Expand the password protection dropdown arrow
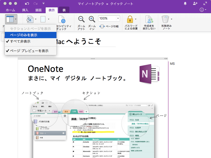This screenshot has width=211, height=158. [x=136, y=19]
